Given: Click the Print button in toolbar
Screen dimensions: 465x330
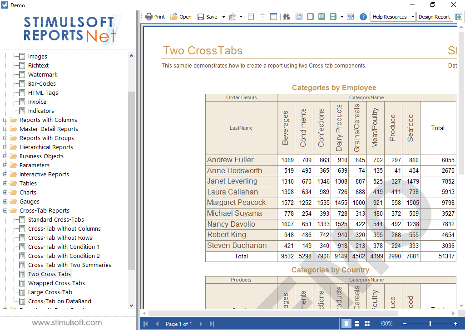Looking at the screenshot, I should tap(155, 17).
